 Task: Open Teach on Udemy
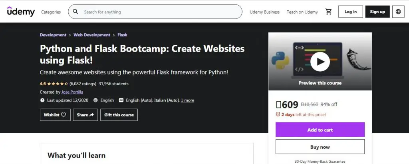pos(302,12)
